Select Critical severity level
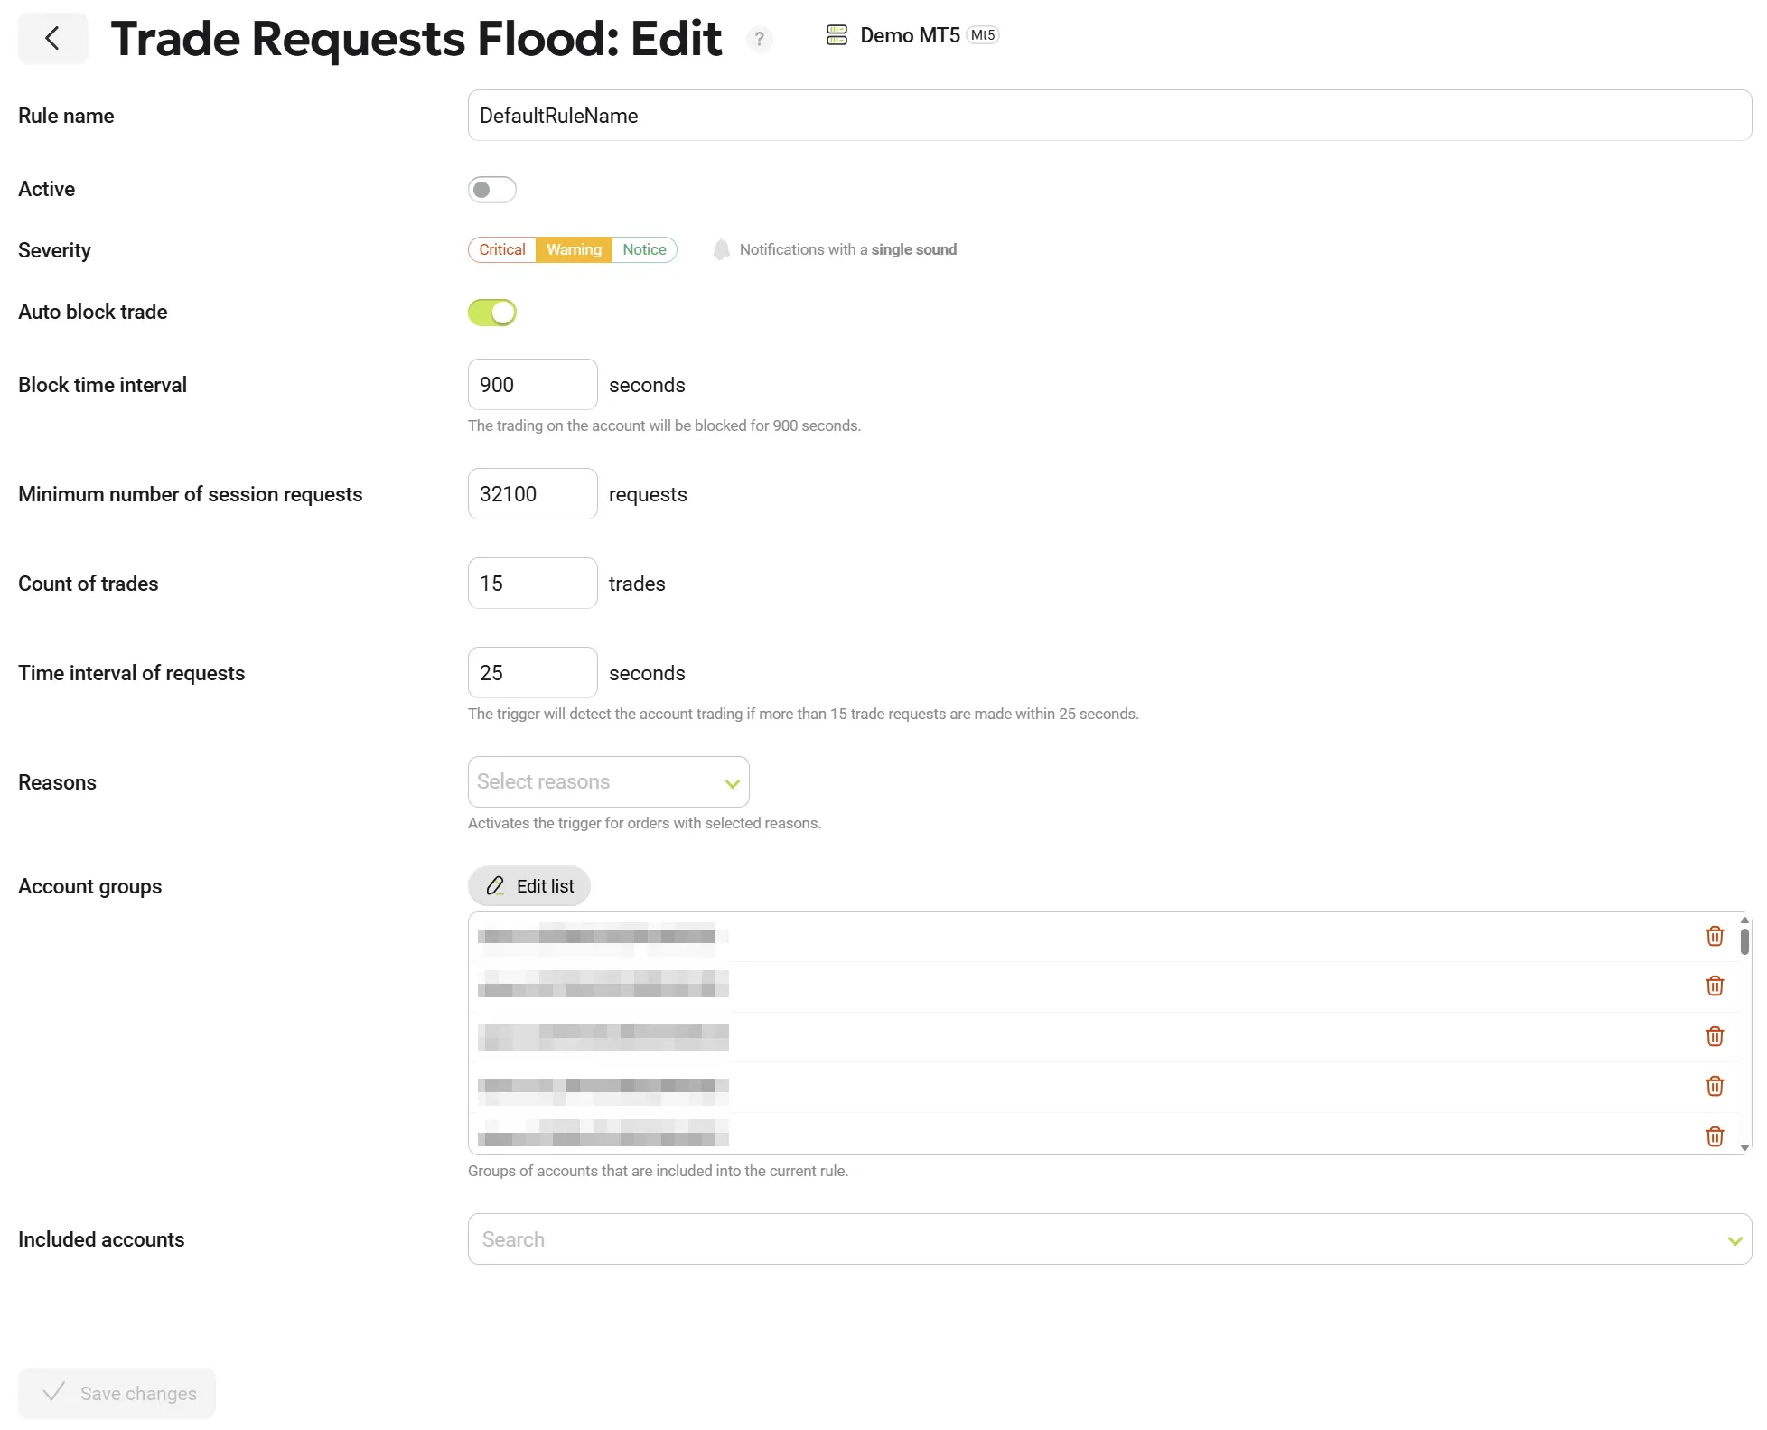This screenshot has height=1430, width=1767. [501, 249]
